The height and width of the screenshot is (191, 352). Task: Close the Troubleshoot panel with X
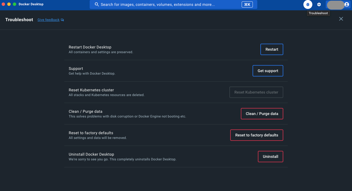click(341, 19)
